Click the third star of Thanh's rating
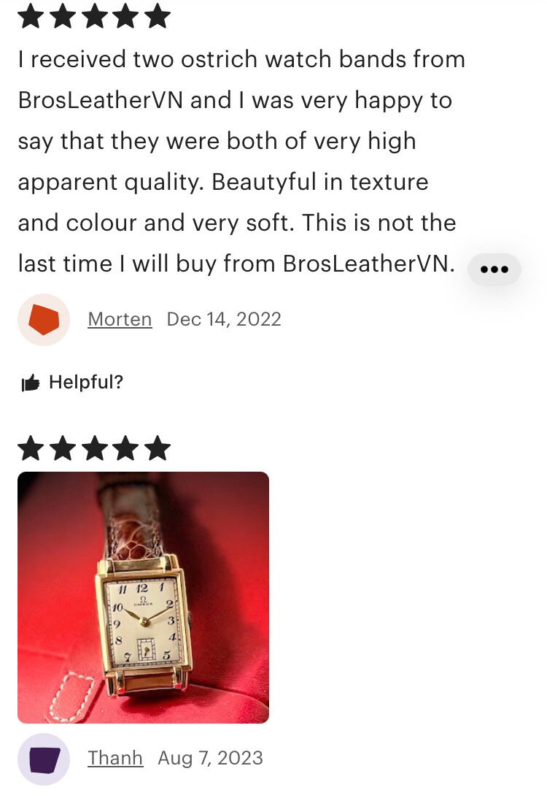The image size is (547, 809). (x=94, y=448)
